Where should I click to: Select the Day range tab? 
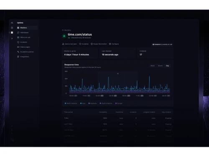(x=168, y=66)
